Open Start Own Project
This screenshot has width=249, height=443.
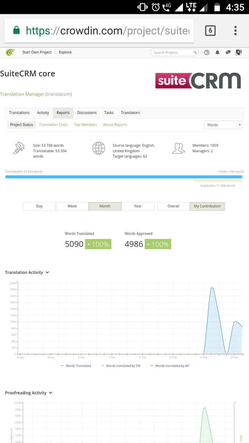(37, 52)
